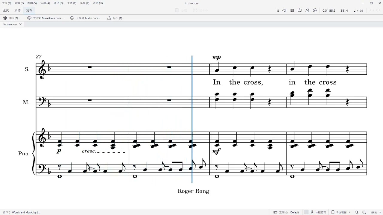Click the measure position 38.4 field
Image resolution: width=383 pixels, height=215 pixels.
click(344, 11)
